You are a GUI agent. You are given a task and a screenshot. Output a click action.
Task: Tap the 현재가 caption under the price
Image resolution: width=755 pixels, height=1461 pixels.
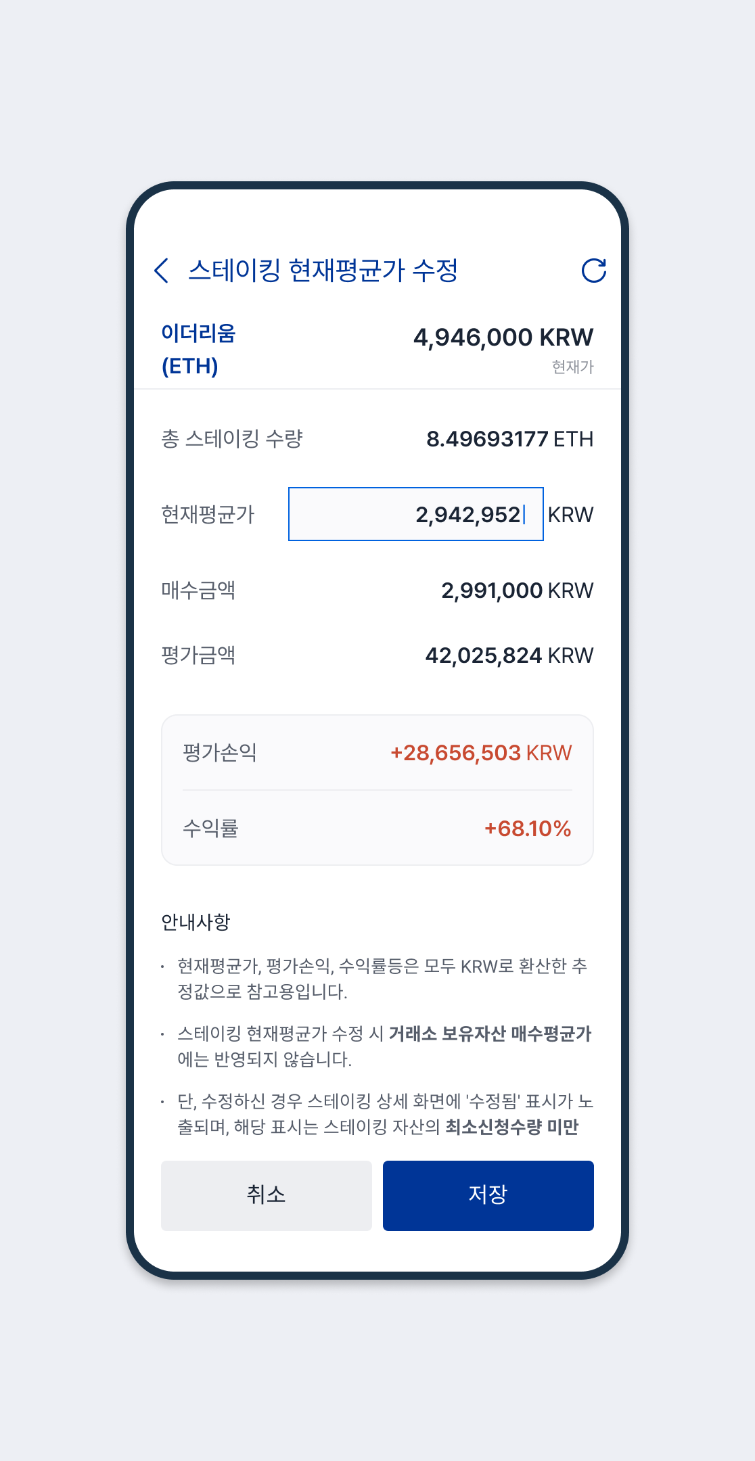click(x=572, y=367)
